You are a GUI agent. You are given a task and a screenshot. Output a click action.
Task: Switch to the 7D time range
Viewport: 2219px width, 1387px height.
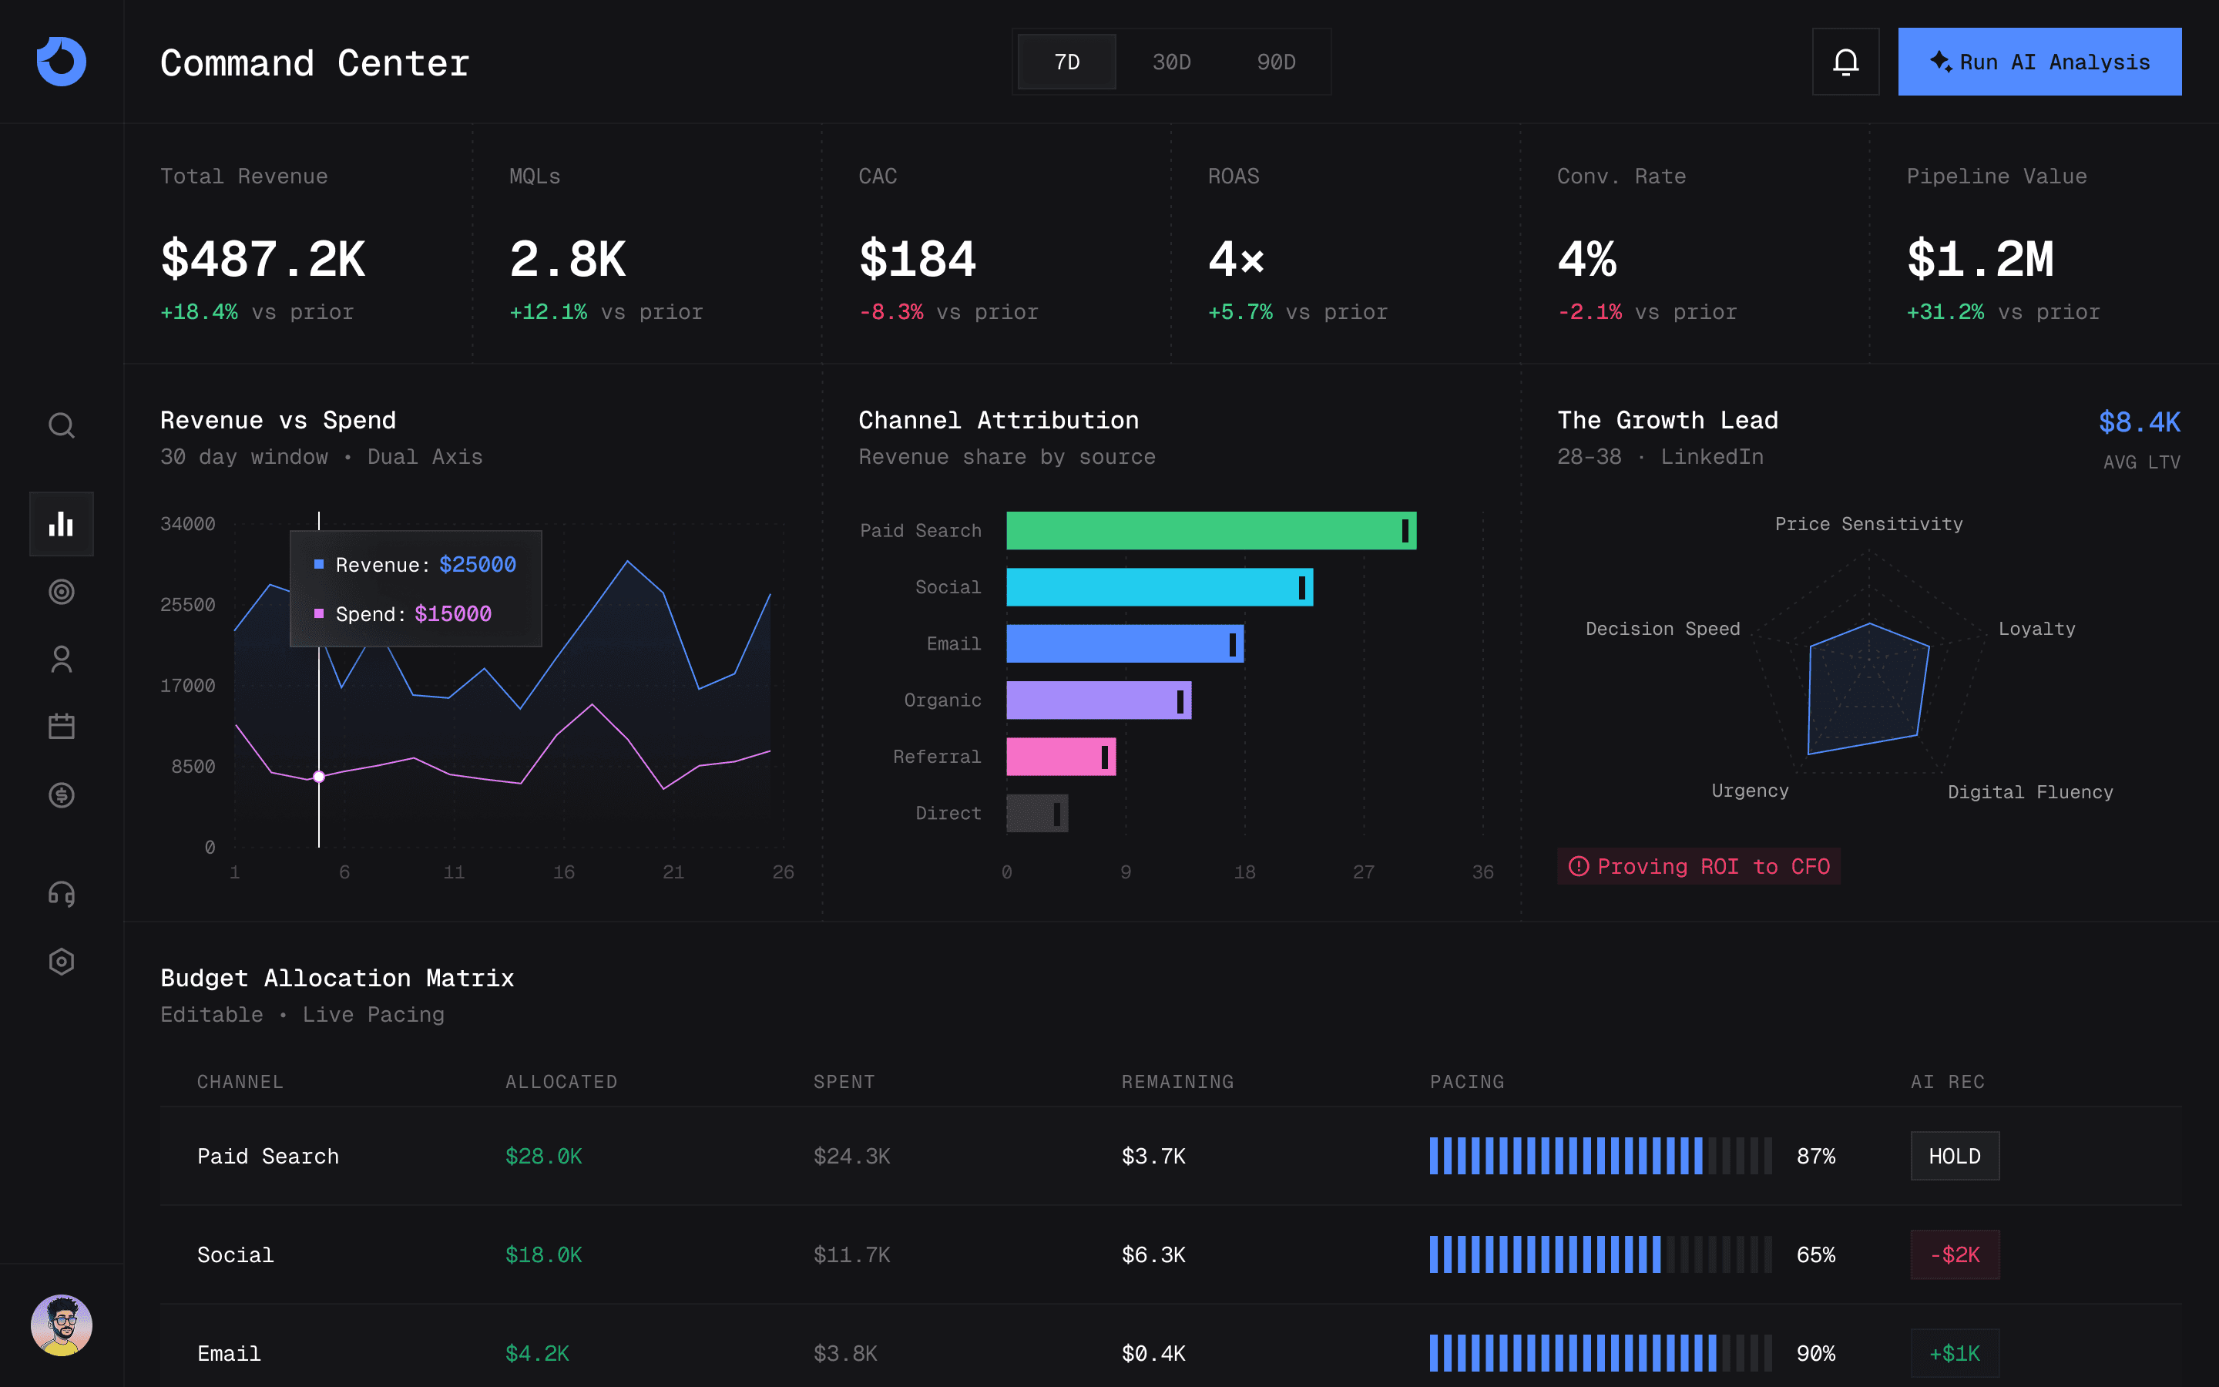pos(1066,62)
